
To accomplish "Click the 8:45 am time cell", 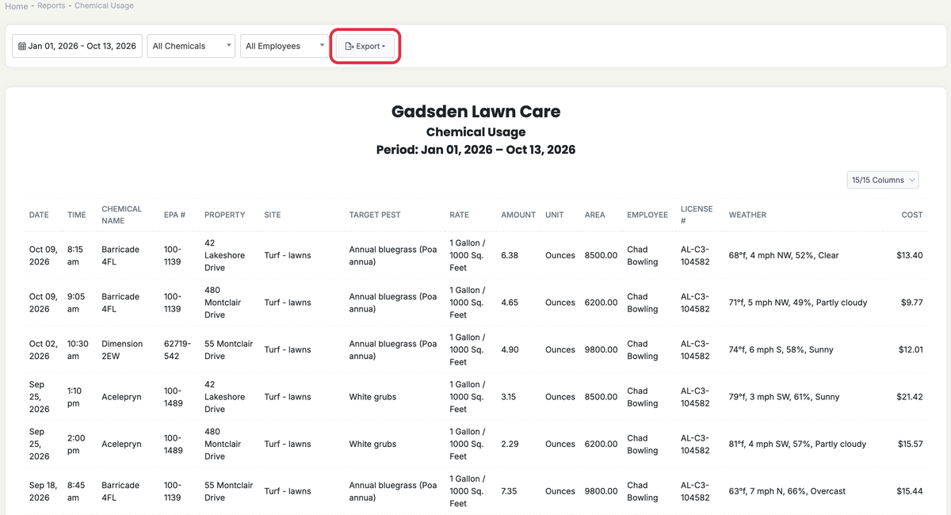I will (x=77, y=491).
